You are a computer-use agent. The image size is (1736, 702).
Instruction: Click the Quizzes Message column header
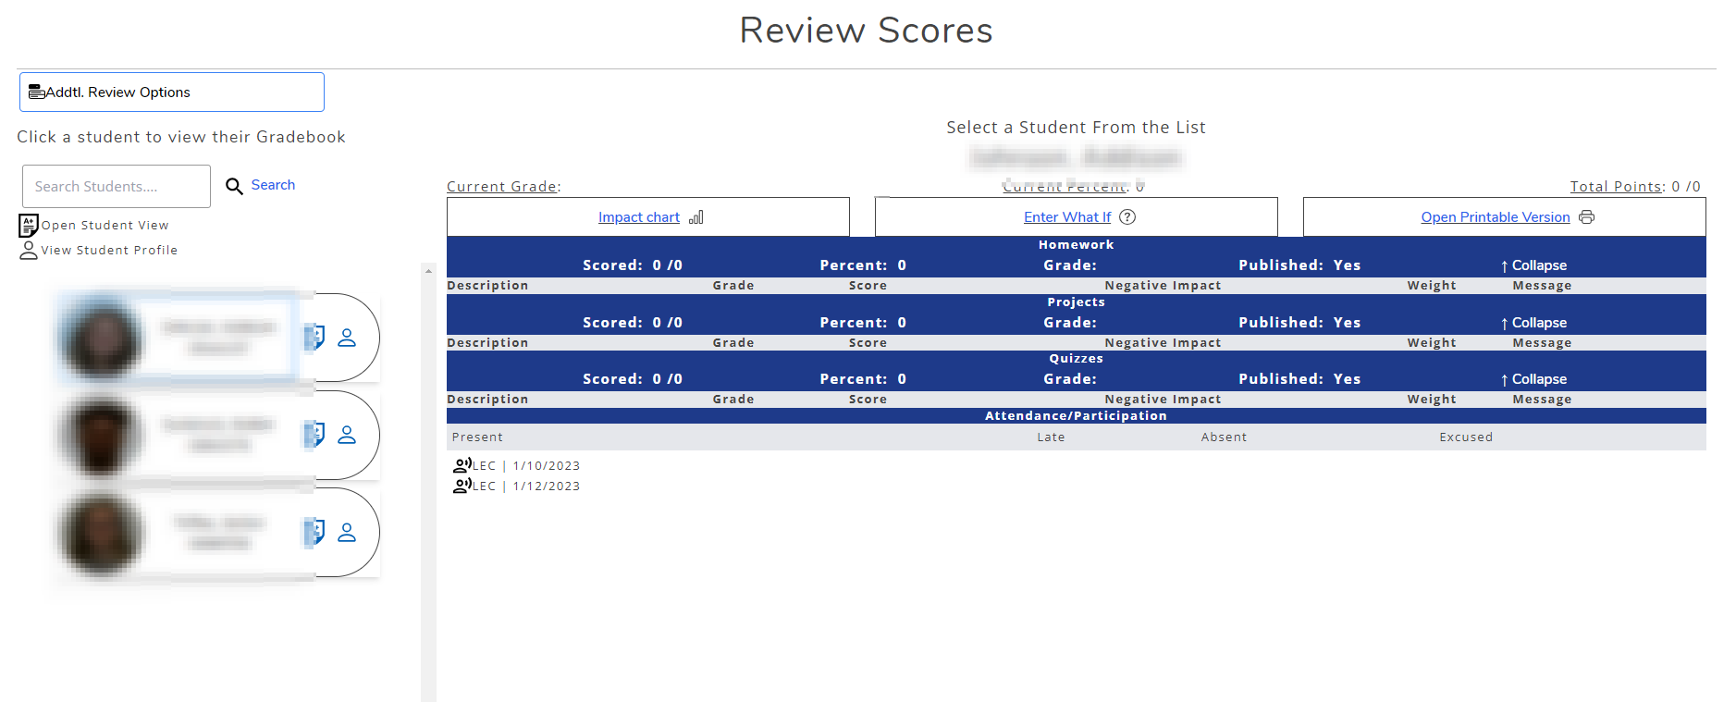[x=1542, y=400]
